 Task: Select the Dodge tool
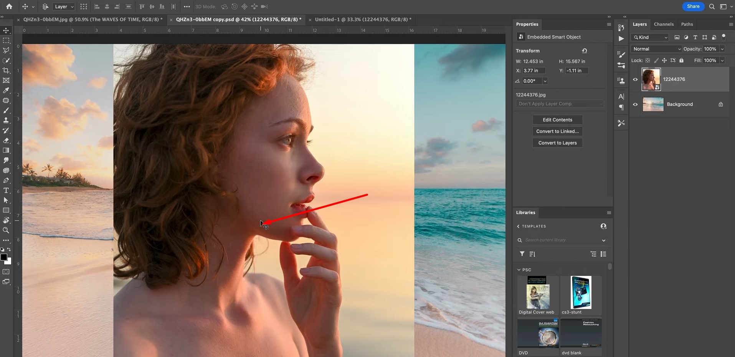[x=6, y=170]
